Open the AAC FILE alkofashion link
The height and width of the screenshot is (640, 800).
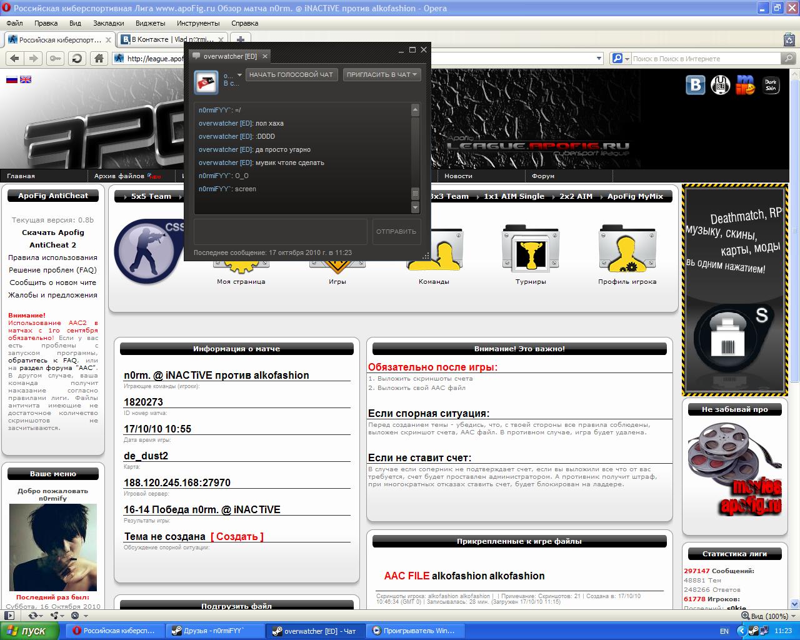[x=464, y=576]
